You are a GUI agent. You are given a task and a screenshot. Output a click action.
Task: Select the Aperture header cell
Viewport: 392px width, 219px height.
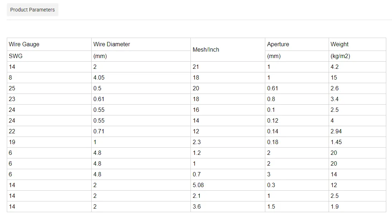278,44
